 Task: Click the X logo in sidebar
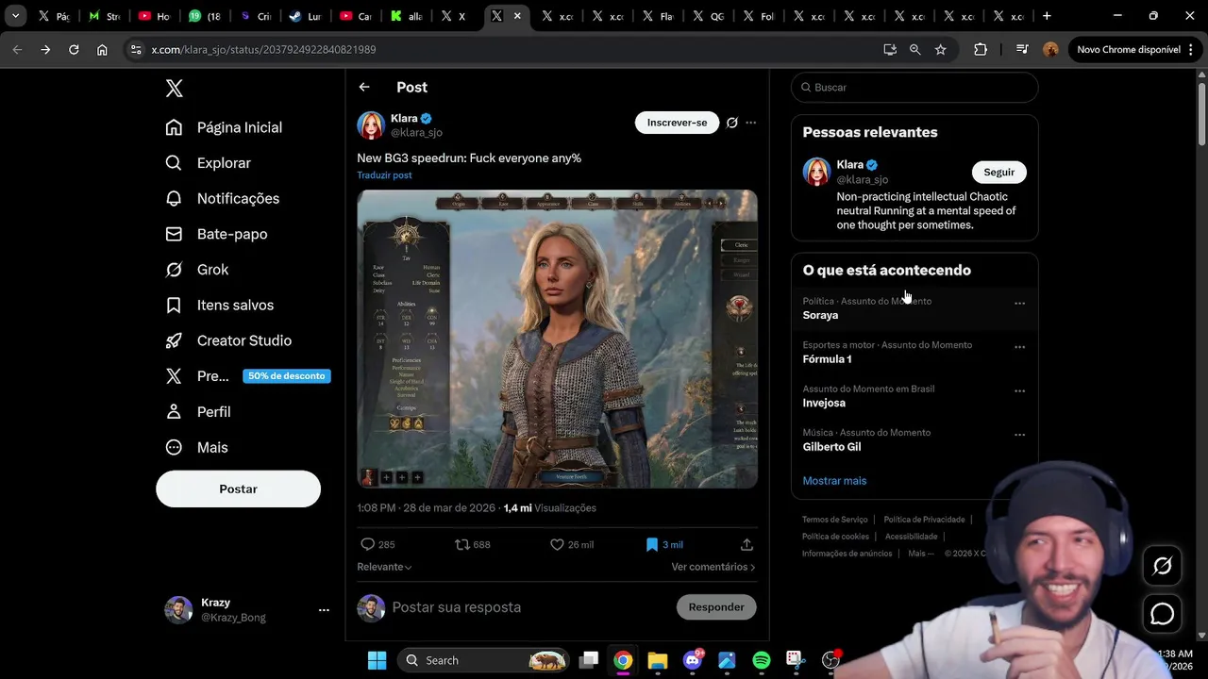(x=174, y=89)
